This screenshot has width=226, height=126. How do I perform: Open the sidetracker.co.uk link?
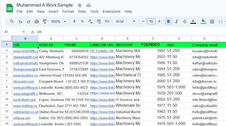pos(26,112)
